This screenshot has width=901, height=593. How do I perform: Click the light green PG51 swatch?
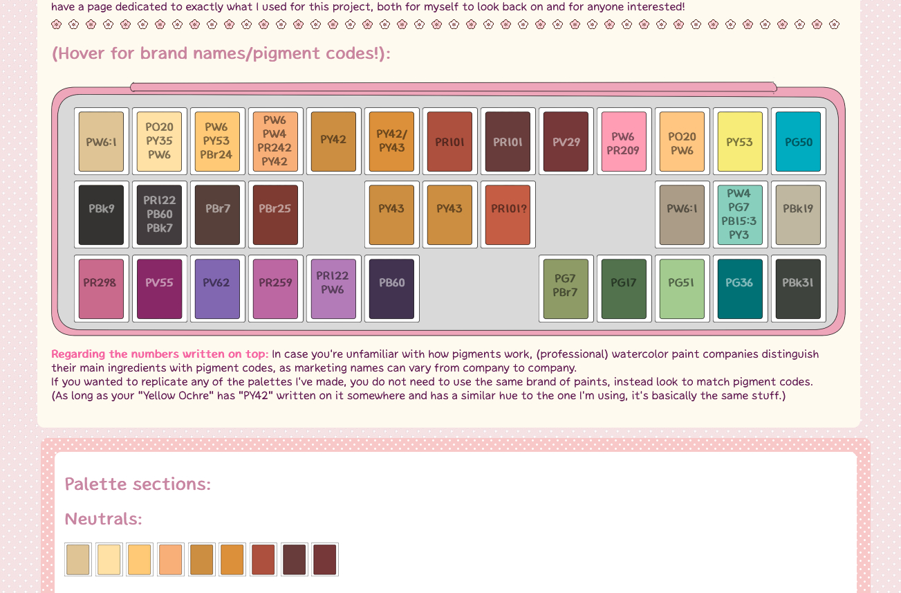click(x=682, y=289)
